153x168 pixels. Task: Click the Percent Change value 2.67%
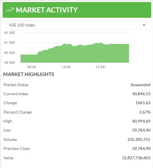(145, 112)
